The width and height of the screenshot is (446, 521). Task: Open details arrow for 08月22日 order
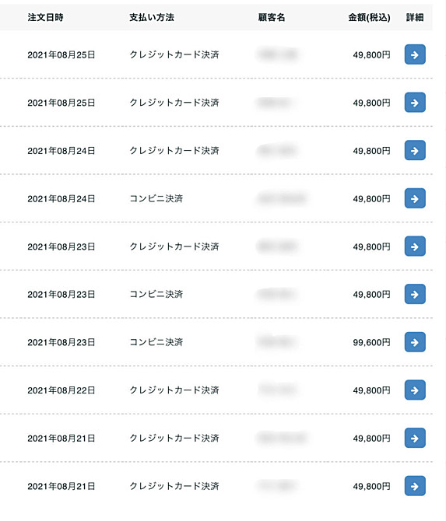pyautogui.click(x=415, y=390)
